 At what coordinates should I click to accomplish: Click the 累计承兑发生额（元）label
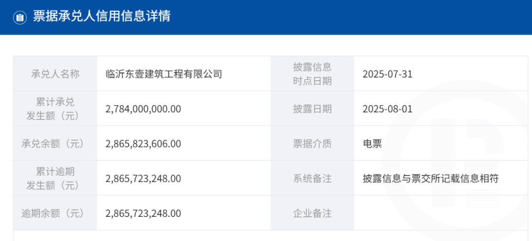pyautogui.click(x=55, y=109)
